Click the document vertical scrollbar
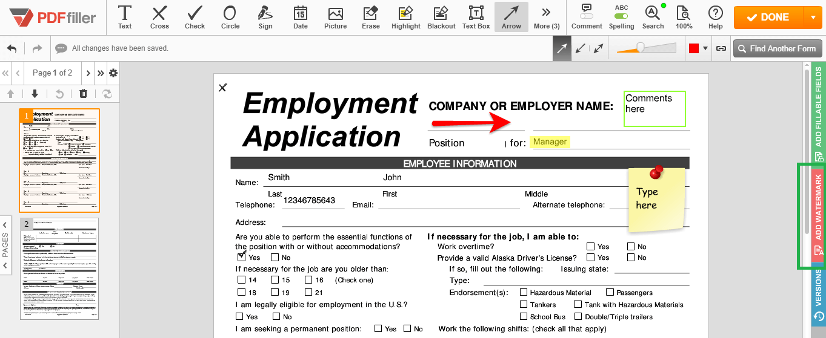The height and width of the screenshot is (338, 826). click(x=807, y=151)
